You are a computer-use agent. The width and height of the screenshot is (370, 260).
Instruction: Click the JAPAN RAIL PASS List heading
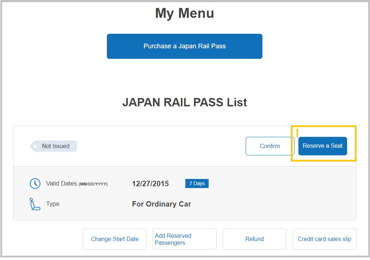185,102
